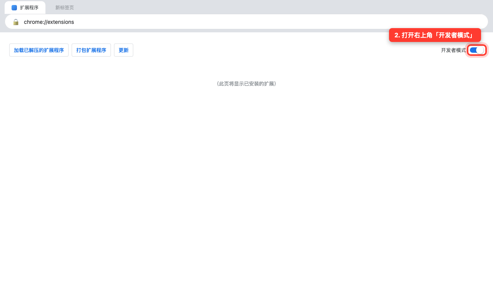Switch to the 新标签页 tab
Image resolution: width=493 pixels, height=308 pixels.
tap(65, 8)
